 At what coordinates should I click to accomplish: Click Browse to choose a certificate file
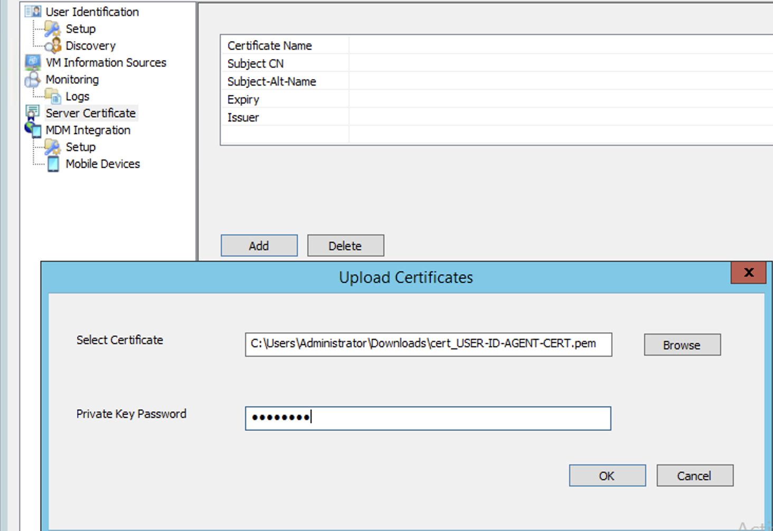pos(682,345)
